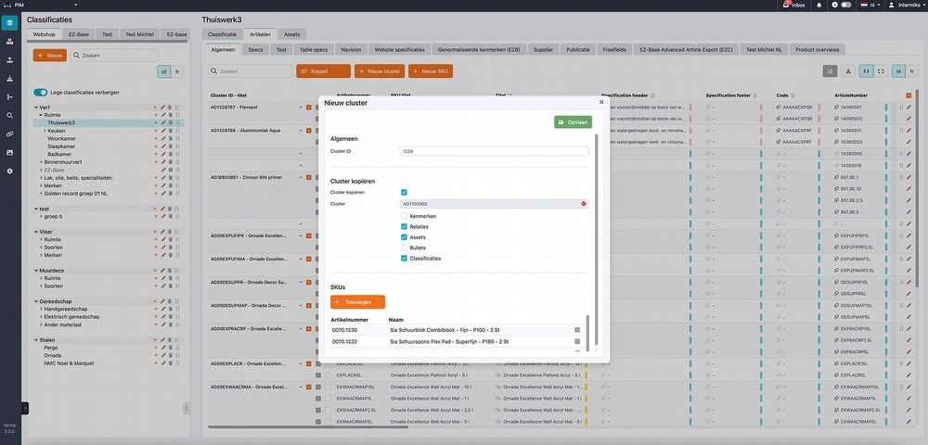Close the Nieuw cluster dialog
The image size is (928, 445).
click(x=600, y=102)
